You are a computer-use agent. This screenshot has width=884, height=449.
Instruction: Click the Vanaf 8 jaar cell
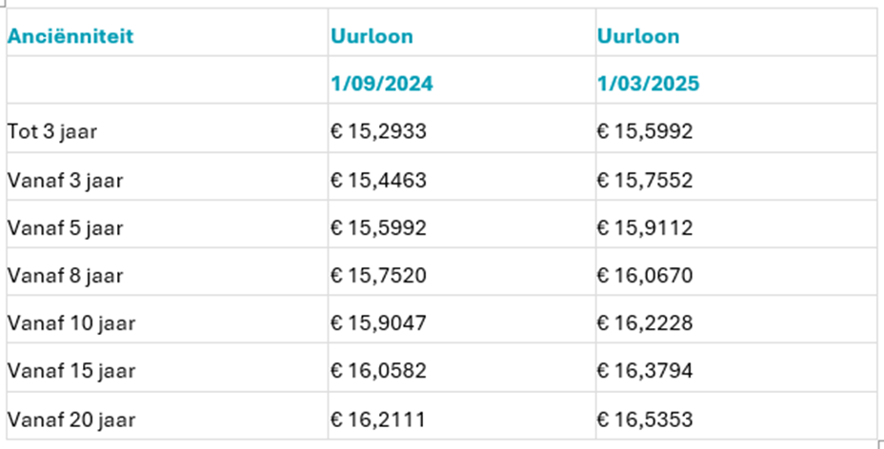click(65, 276)
